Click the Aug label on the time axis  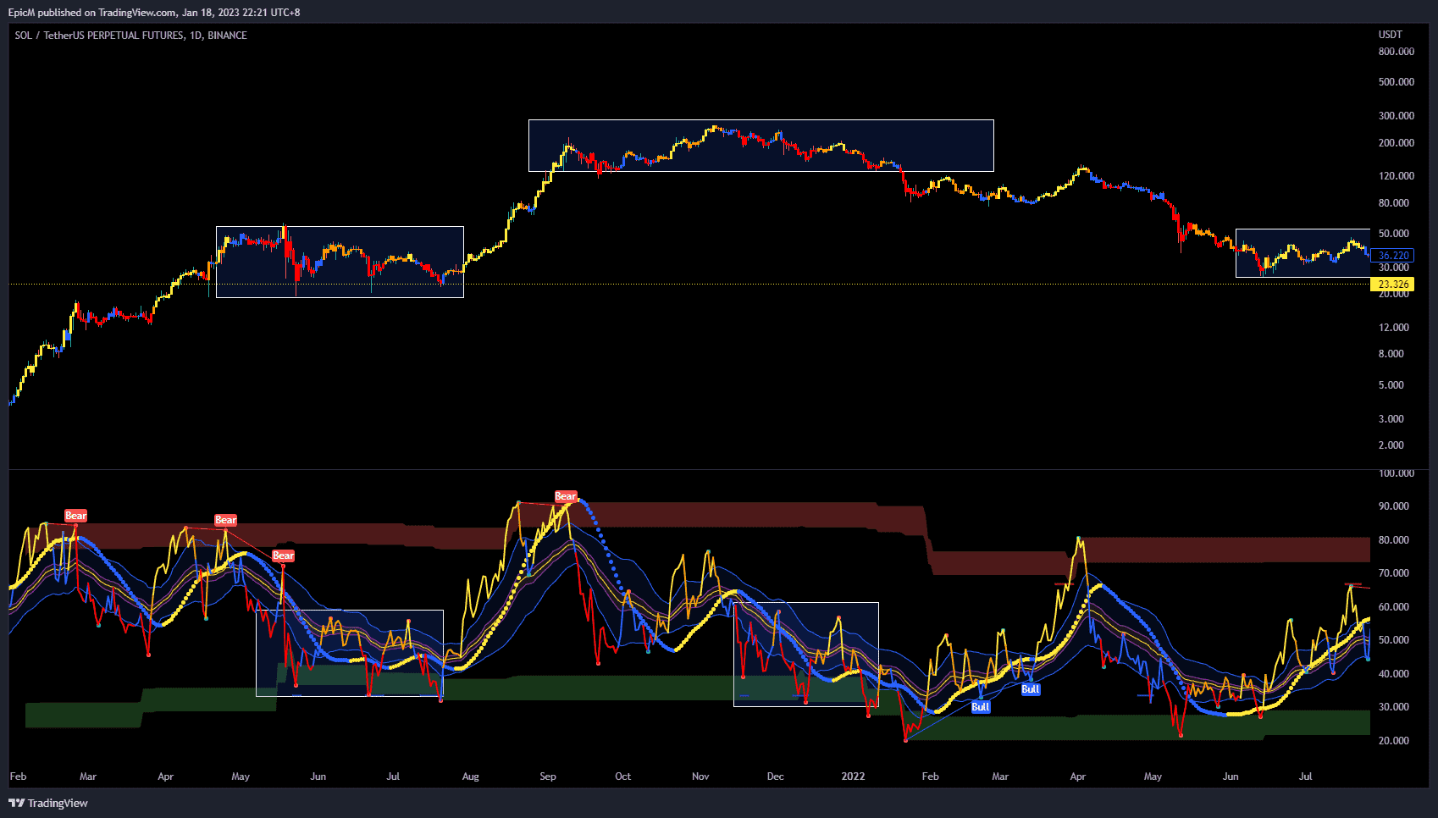[471, 777]
